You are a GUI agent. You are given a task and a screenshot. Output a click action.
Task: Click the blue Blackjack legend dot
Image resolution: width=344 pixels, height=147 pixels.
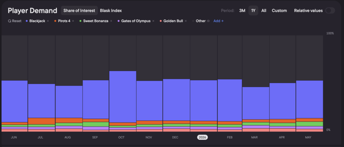27,21
